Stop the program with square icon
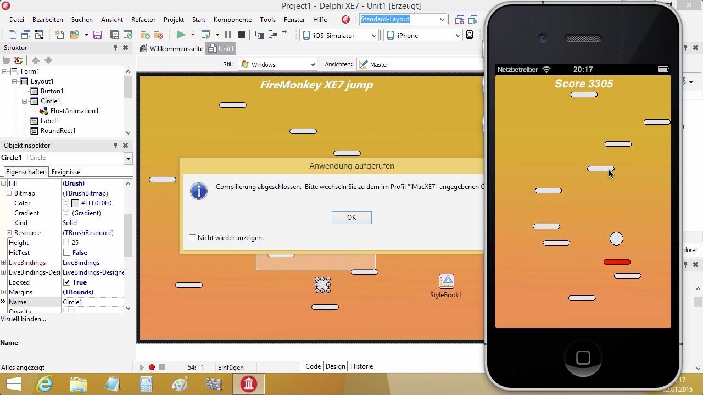The width and height of the screenshot is (703, 395). [x=241, y=35]
